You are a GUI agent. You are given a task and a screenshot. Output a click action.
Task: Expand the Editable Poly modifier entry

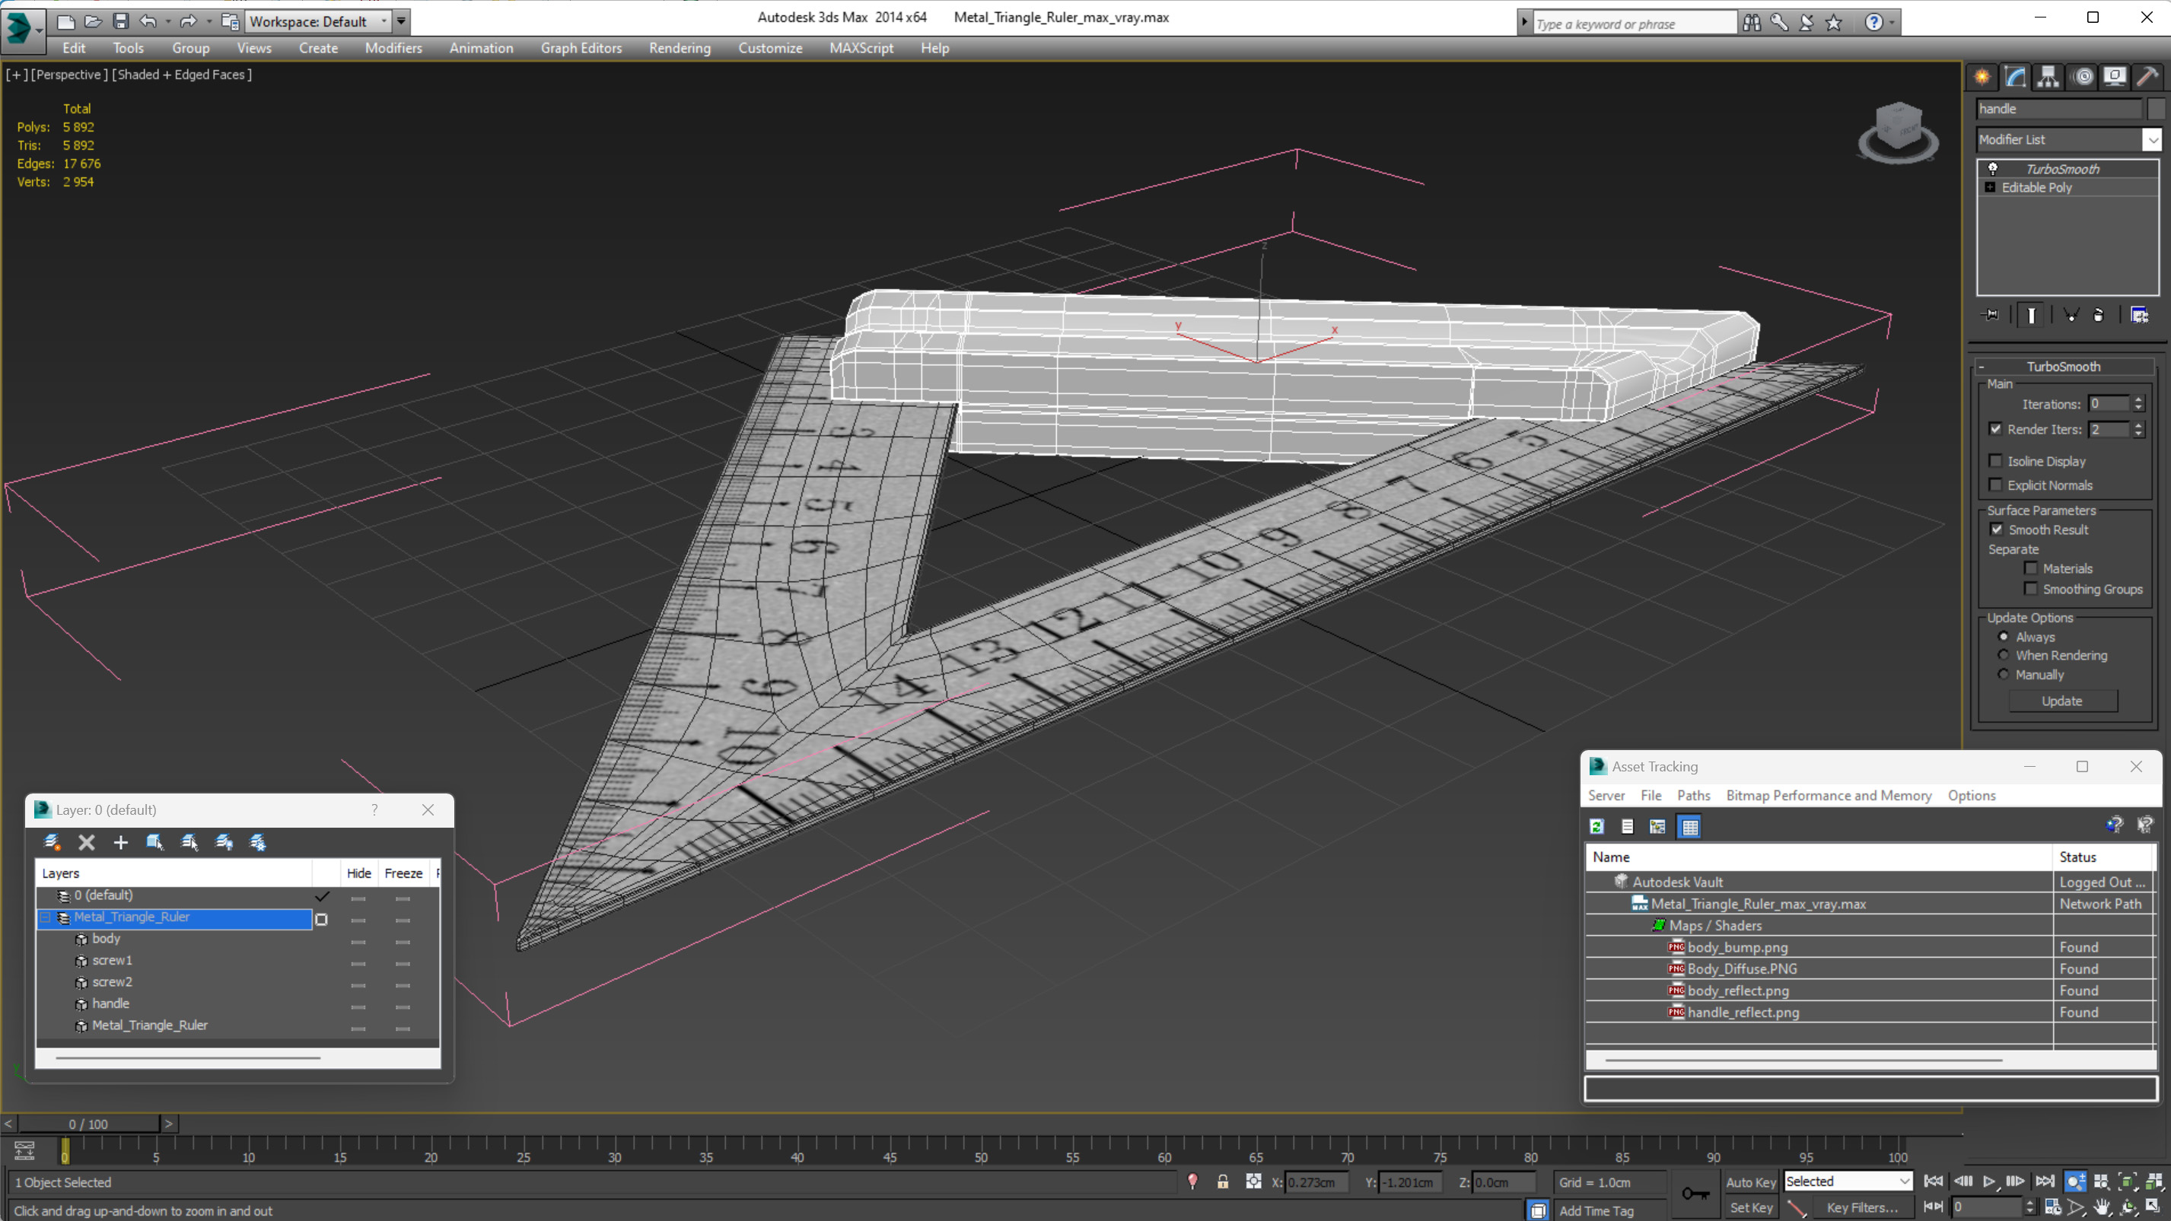coord(1991,187)
